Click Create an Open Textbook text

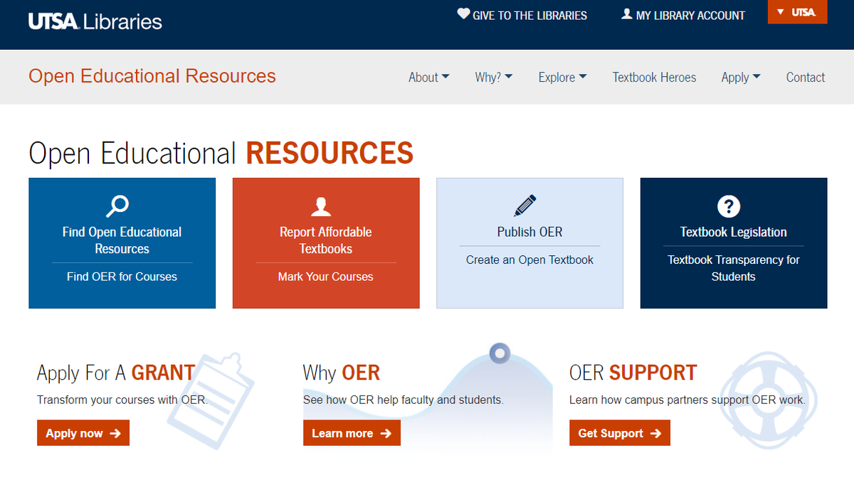click(529, 260)
